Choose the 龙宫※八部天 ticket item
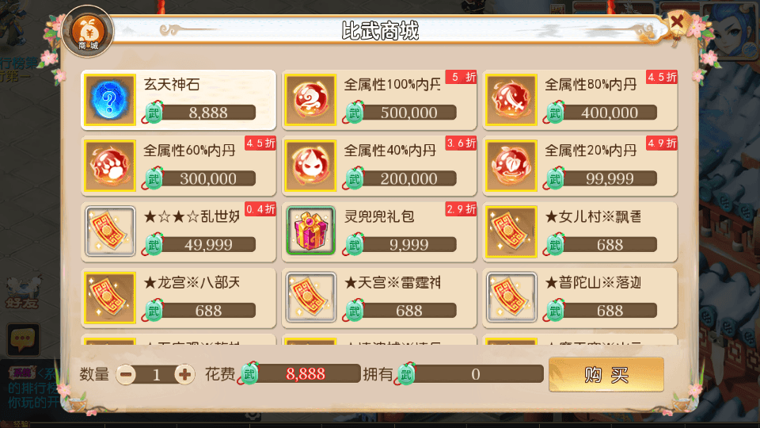Screen dimensions: 760x428 (178, 298)
